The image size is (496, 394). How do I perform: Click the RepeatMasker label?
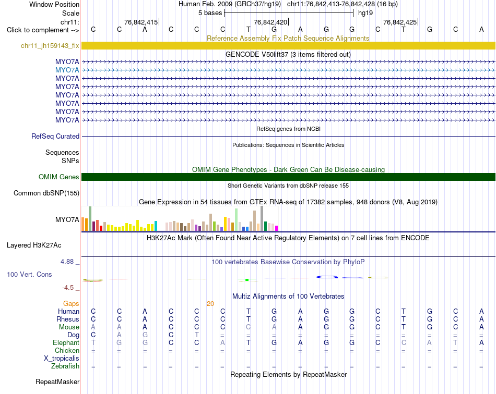click(x=57, y=381)
